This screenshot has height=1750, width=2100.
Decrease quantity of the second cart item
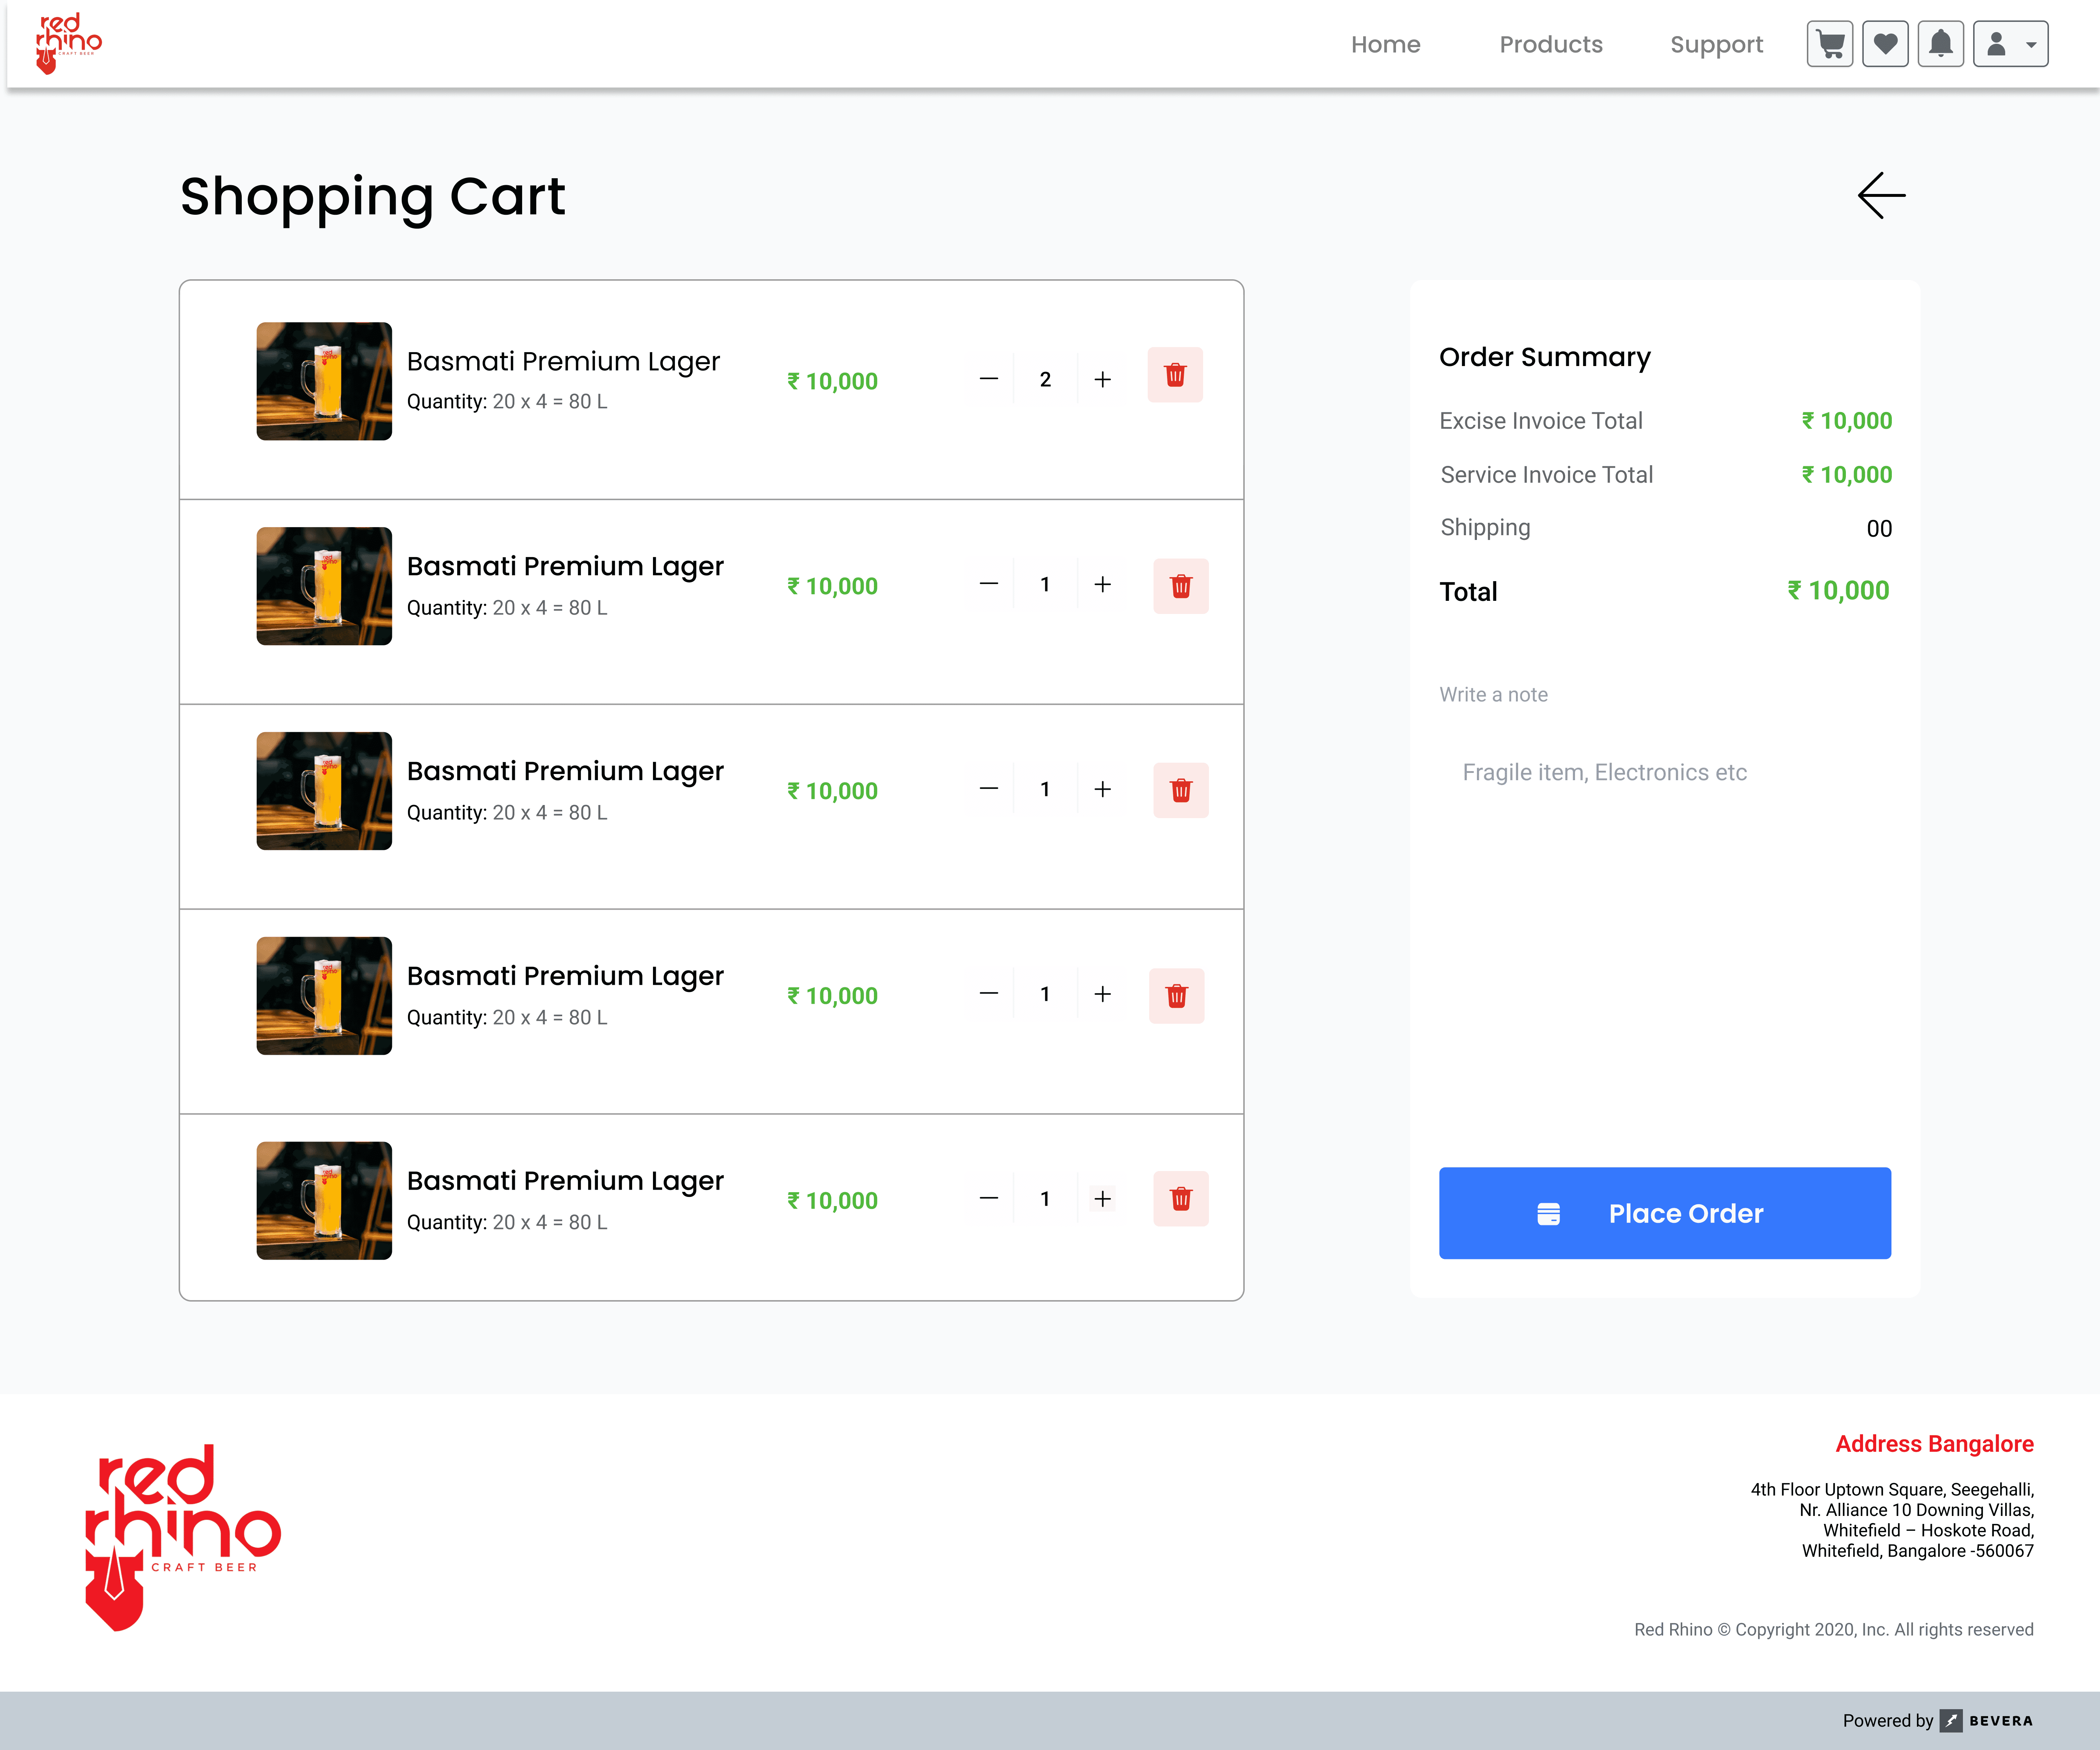coord(989,584)
